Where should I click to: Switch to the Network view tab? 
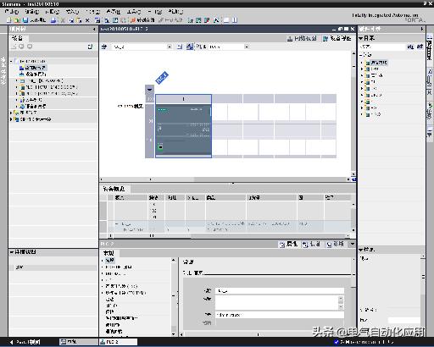pos(302,38)
